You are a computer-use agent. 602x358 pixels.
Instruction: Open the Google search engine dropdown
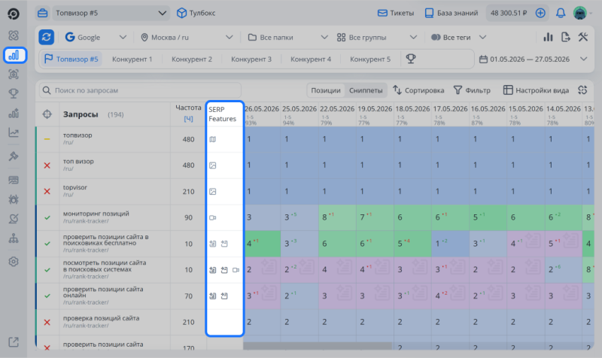pyautogui.click(x=96, y=37)
